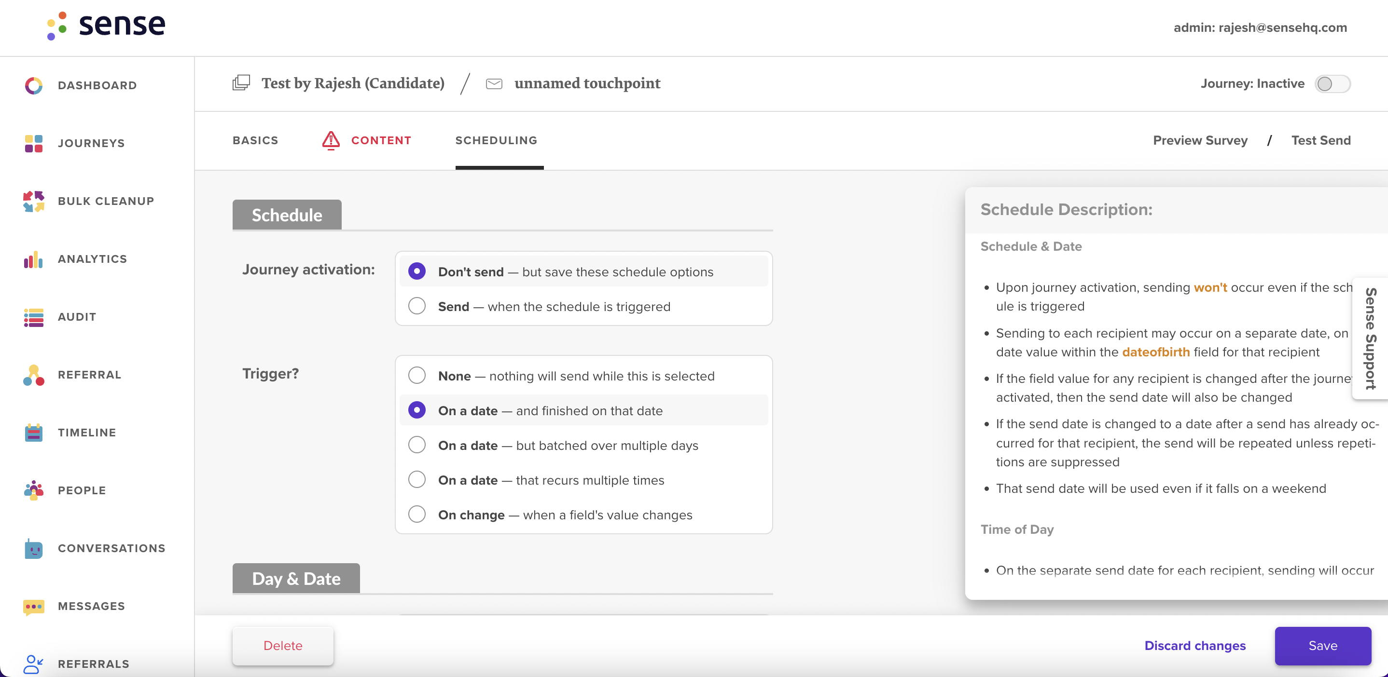Click the Schedule Description heading
This screenshot has height=677, width=1388.
[x=1066, y=209]
